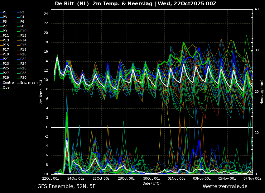Click the Control legend entry
This screenshot has height=193, width=265.
point(8,82)
